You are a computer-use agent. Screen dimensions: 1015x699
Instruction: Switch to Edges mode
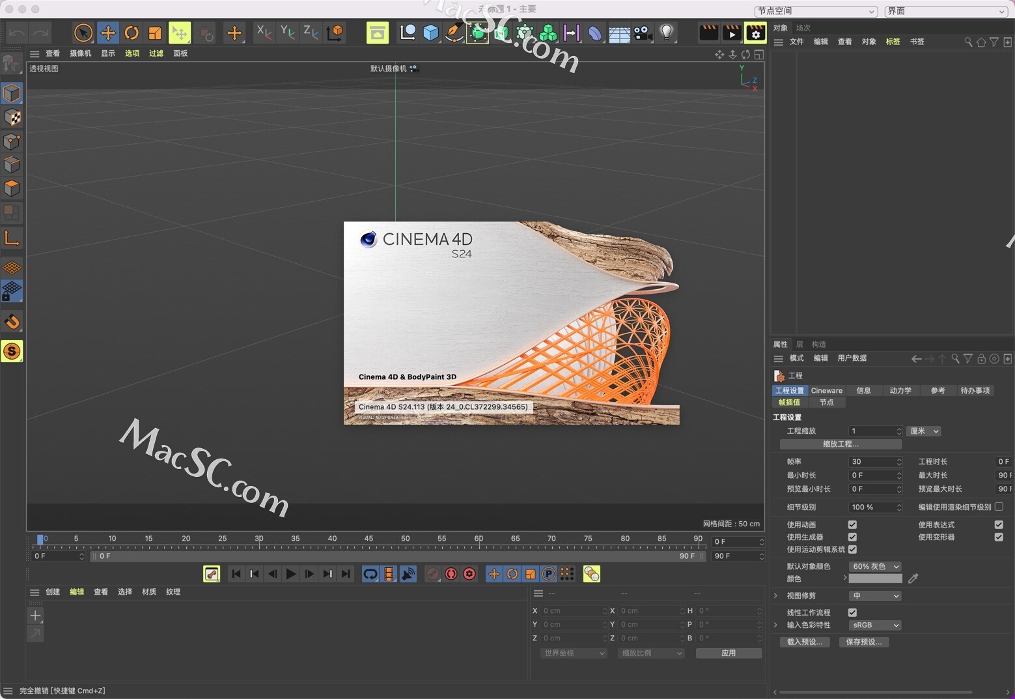(x=12, y=165)
